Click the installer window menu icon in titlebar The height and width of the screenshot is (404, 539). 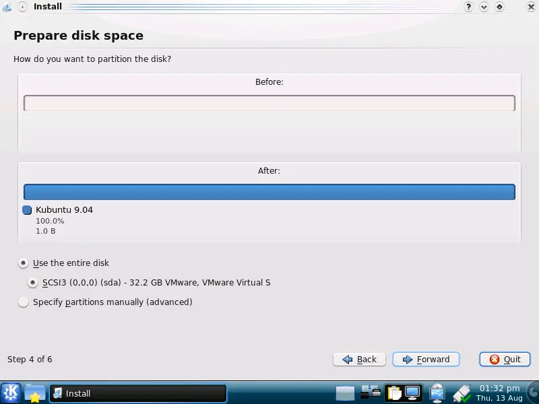pos(7,7)
